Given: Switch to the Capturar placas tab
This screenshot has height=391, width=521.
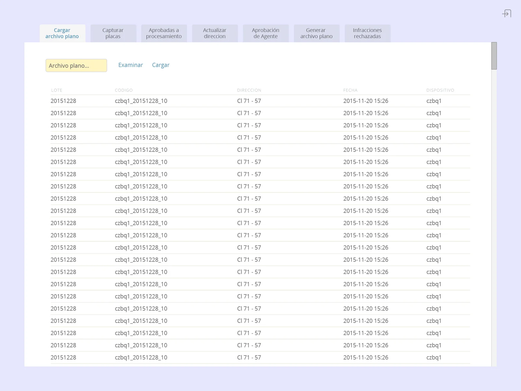Looking at the screenshot, I should pos(113,33).
